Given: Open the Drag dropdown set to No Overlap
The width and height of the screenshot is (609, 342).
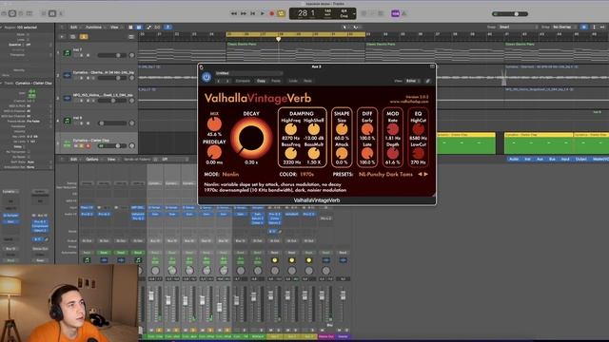Looking at the screenshot, I should pos(565,27).
